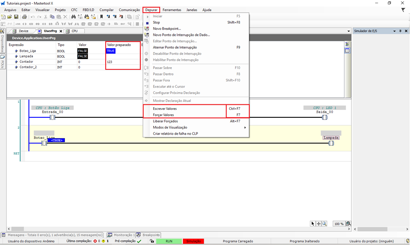Switch to the CPU tab

[x=74, y=31]
